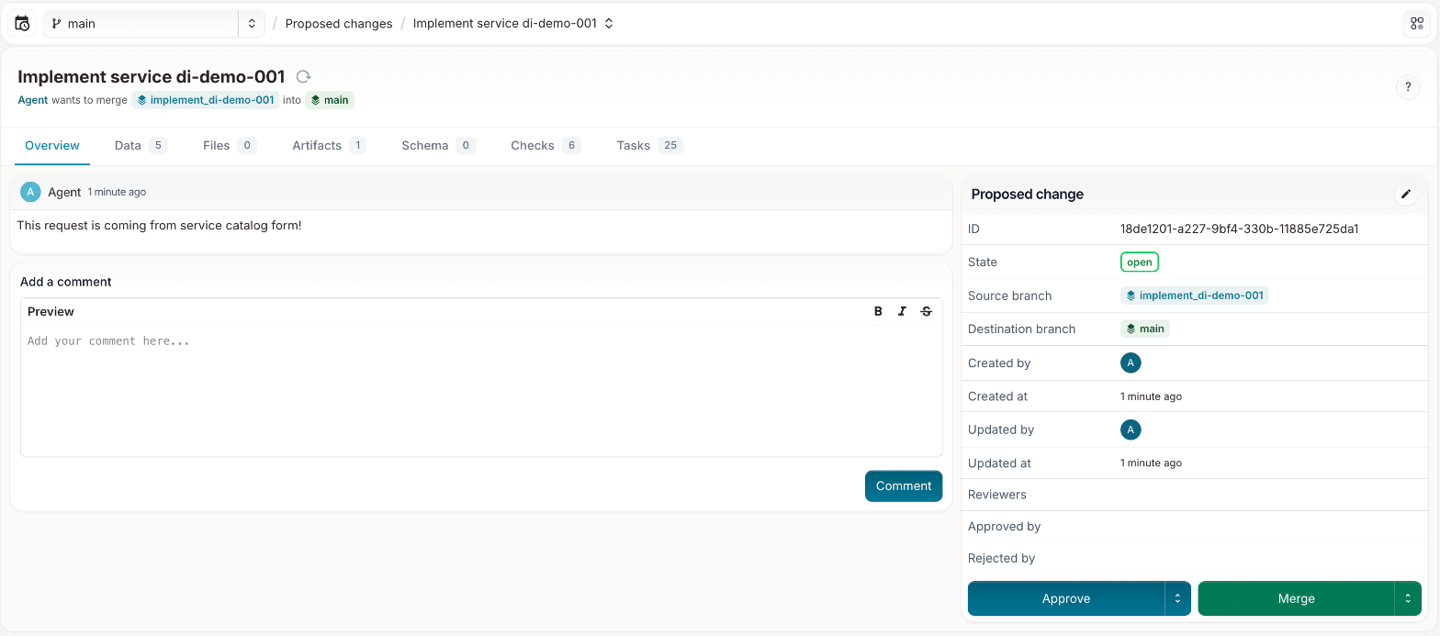Click the Comment button

tap(904, 486)
